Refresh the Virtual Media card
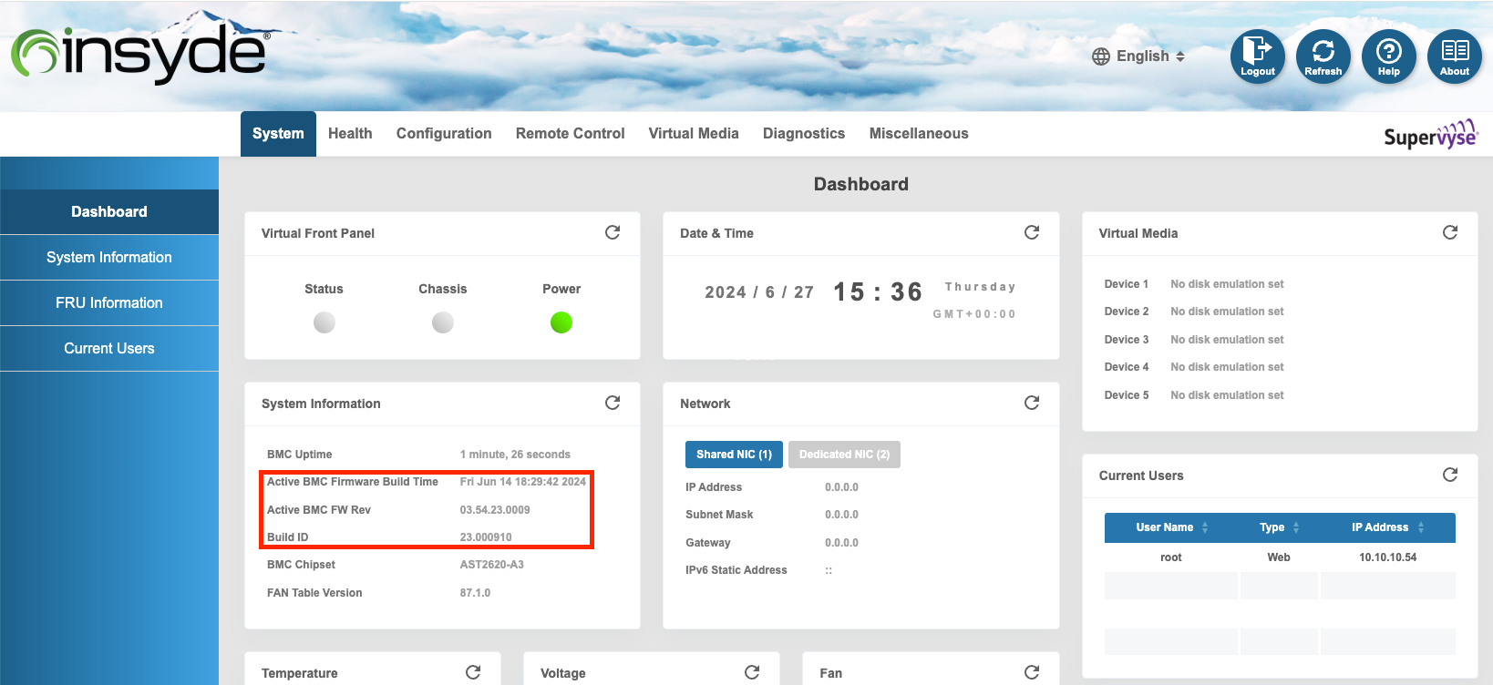 coord(1450,233)
